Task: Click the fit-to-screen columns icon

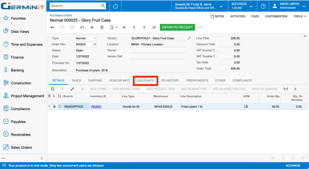Action: (285, 89)
